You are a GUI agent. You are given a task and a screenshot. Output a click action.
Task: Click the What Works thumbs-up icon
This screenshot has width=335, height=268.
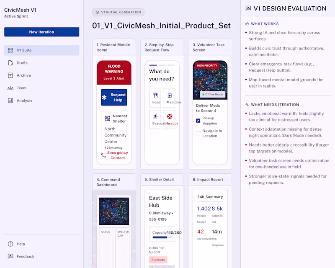(x=247, y=24)
